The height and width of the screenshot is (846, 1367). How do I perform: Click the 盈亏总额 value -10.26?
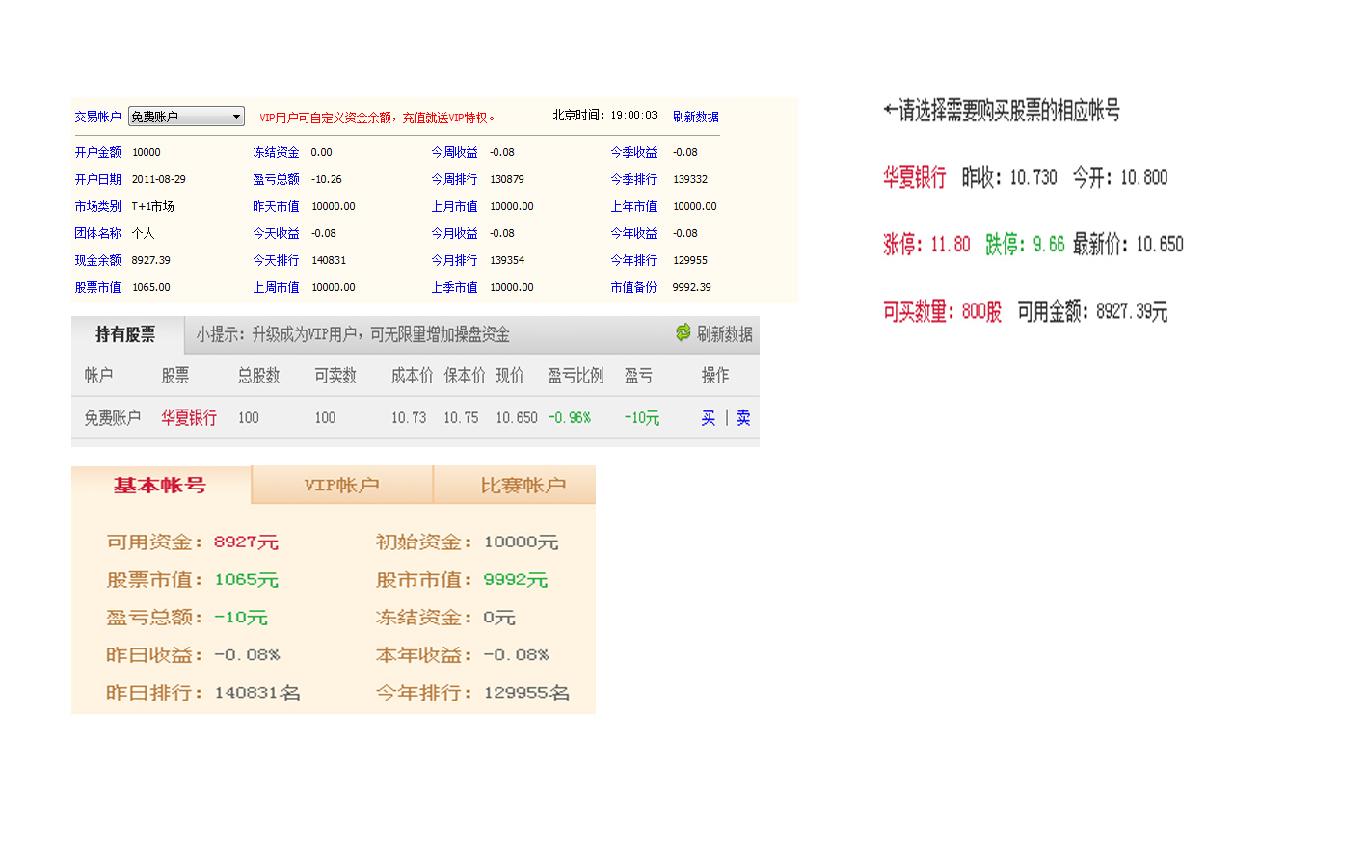327,179
